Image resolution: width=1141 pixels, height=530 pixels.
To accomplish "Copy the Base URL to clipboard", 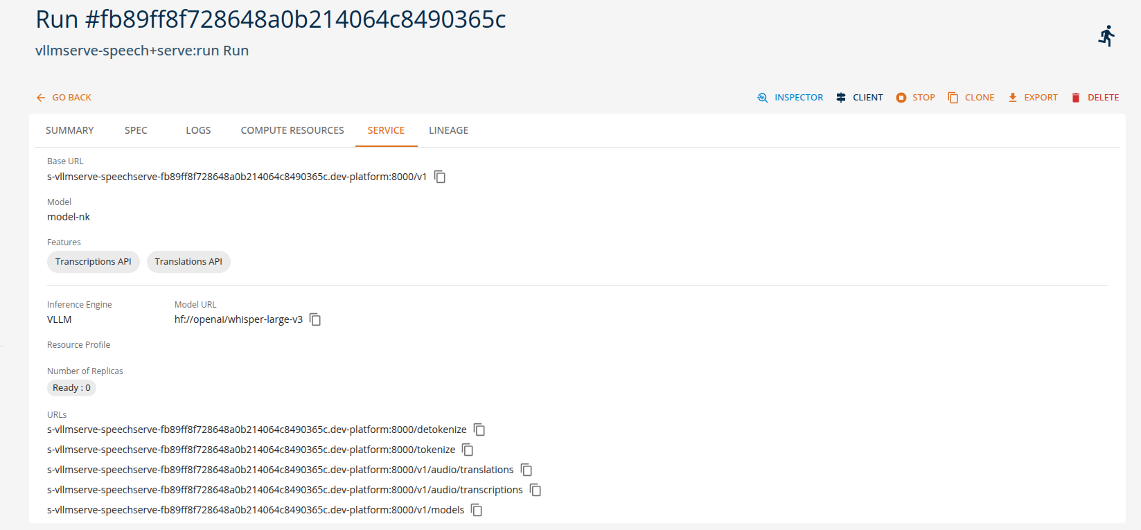I will [x=440, y=177].
